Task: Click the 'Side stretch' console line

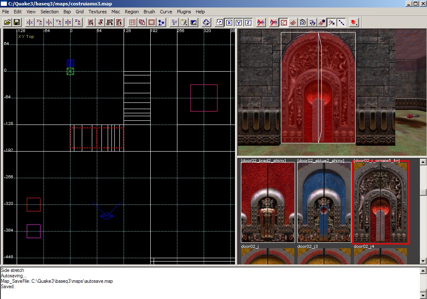Action: click(x=13, y=270)
